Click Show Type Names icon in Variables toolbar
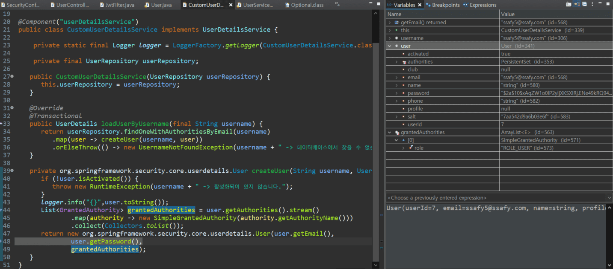The image size is (613, 269). click(569, 5)
